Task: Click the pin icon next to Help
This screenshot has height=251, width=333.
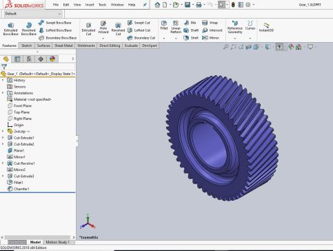Action: tap(145, 5)
